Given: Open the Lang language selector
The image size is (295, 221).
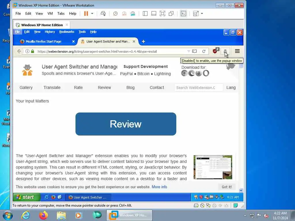Looking at the screenshot, I should pos(231,87).
